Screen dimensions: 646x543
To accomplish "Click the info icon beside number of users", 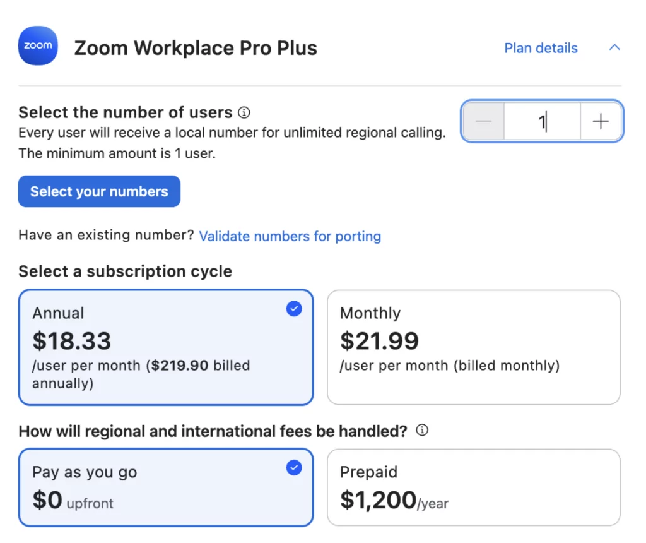I will pyautogui.click(x=244, y=113).
